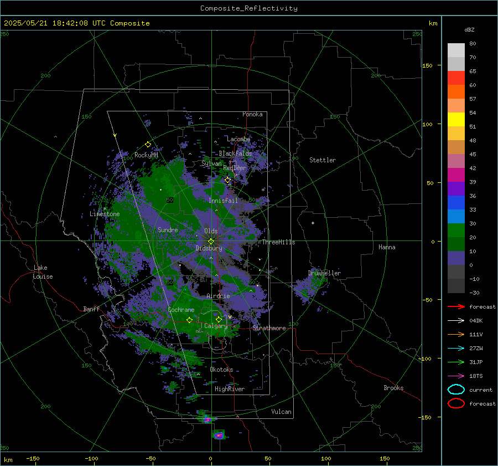Click the Vulcan label

pyautogui.click(x=281, y=412)
